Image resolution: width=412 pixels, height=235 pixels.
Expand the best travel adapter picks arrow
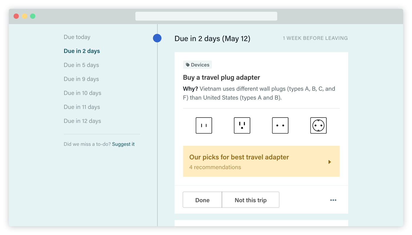[330, 162]
